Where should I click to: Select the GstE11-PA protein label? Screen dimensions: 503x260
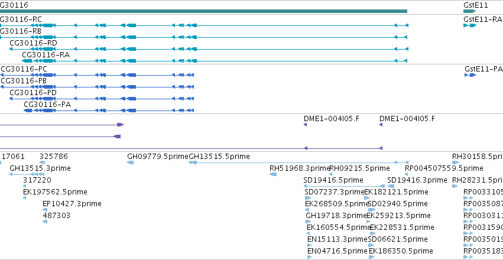pos(483,69)
